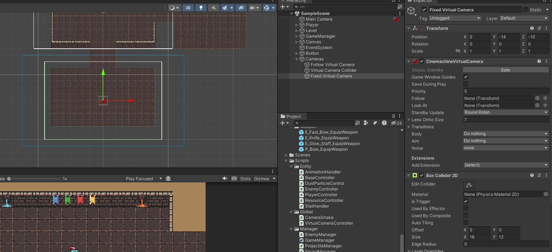Image resolution: width=552 pixels, height=252 pixels.
Task: Click the Position Y field showing -14
Action: point(509,37)
